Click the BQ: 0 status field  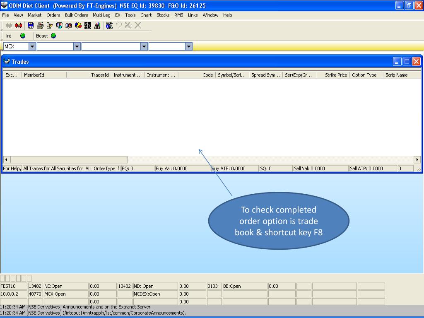pos(137,169)
